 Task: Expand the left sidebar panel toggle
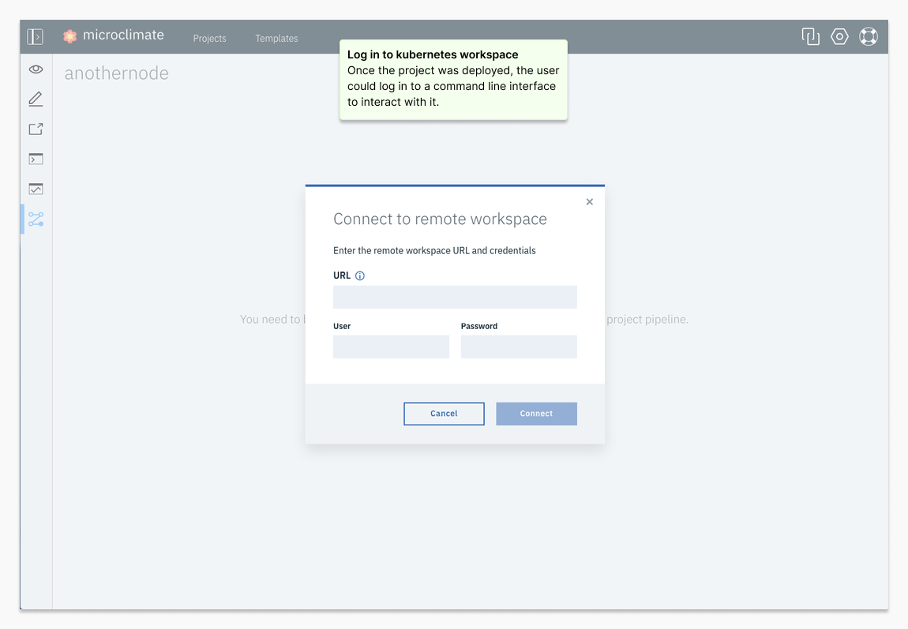(35, 36)
